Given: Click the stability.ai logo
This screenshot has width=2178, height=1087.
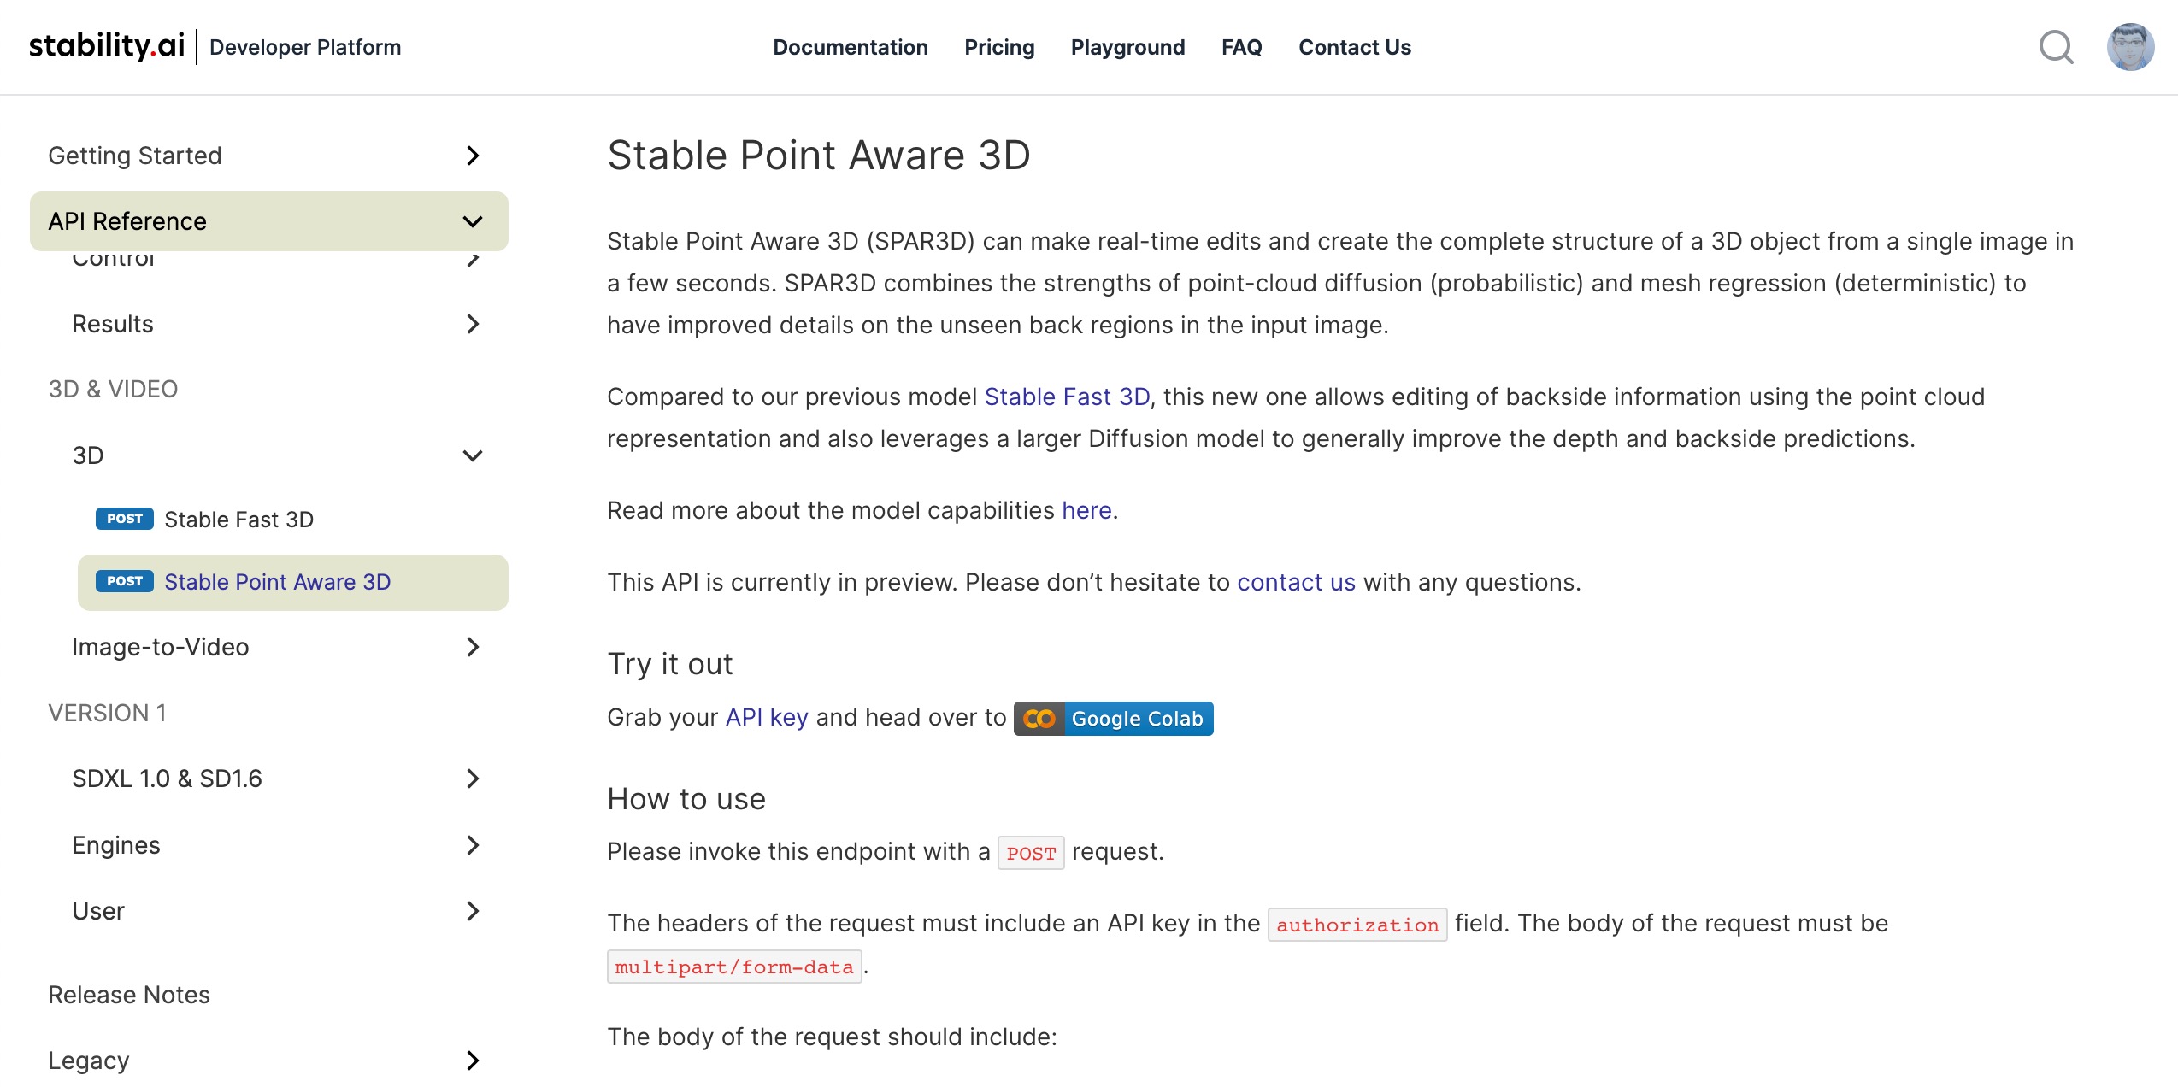Looking at the screenshot, I should click(104, 46).
